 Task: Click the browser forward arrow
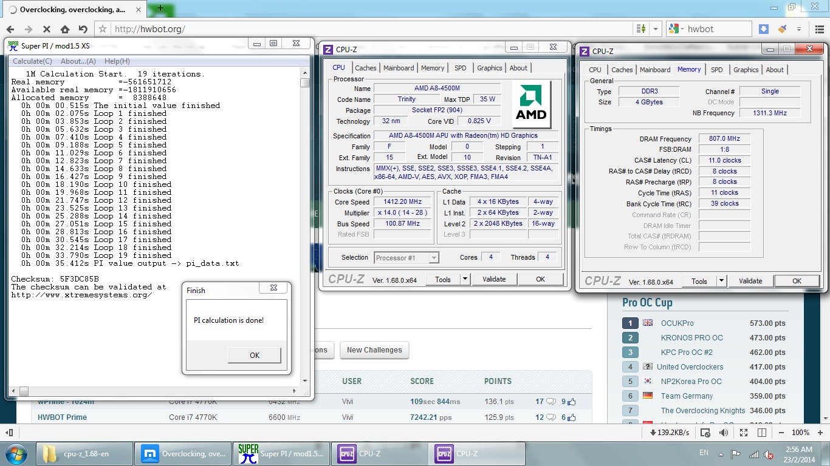point(28,29)
